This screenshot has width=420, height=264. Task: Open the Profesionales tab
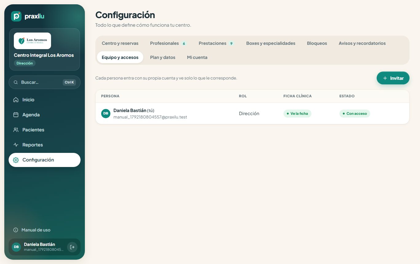[168, 43]
